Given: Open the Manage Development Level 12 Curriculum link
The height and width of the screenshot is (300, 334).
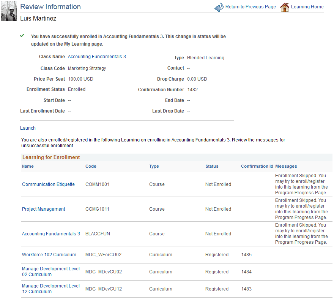Looking at the screenshot, I should pos(50,289).
